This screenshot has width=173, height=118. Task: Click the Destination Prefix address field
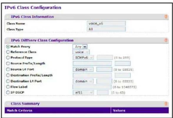point(92,75)
